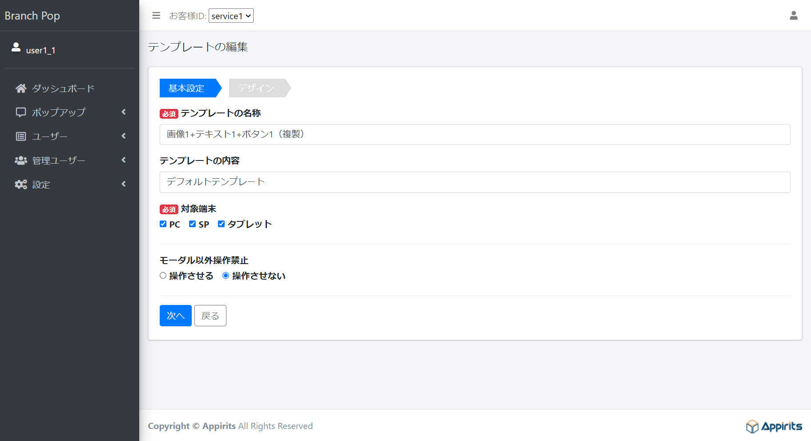811x441 pixels.
Task: Uncheck the タブレット device checkbox
Action: [x=221, y=224]
